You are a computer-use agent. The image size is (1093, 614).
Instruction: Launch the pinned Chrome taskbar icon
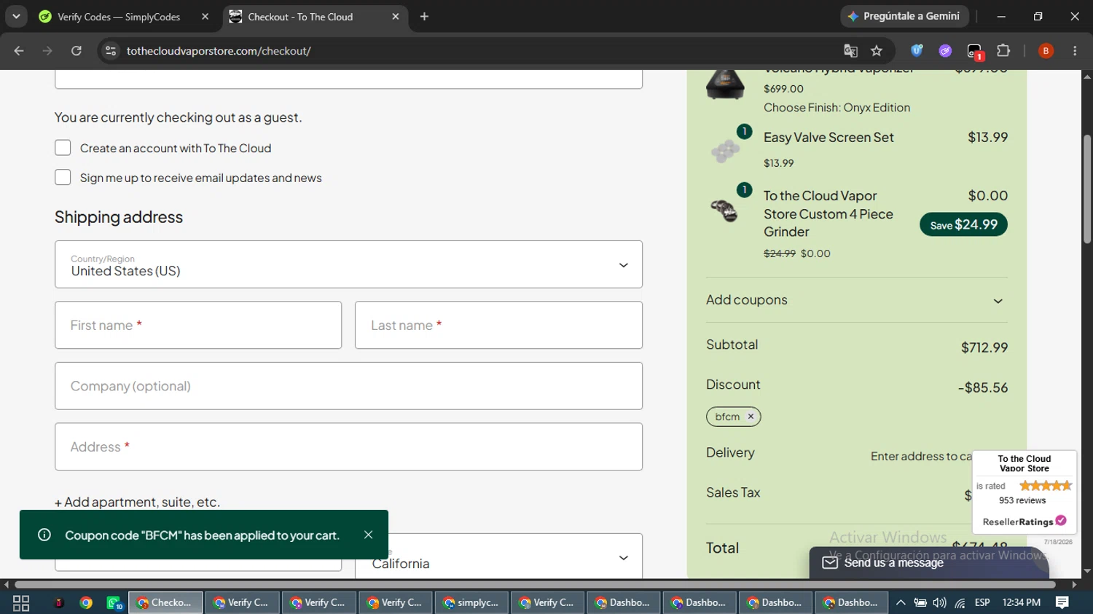click(x=86, y=603)
